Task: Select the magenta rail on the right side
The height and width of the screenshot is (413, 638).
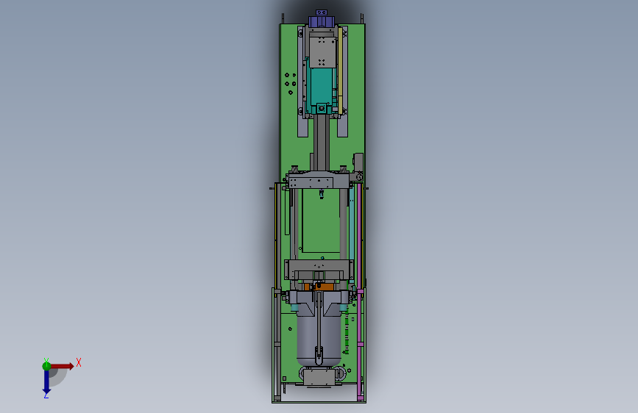Action: pos(360,292)
